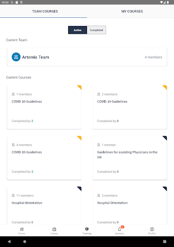Open the Library book icon
The height and width of the screenshot is (247, 174).
[x=54, y=229]
